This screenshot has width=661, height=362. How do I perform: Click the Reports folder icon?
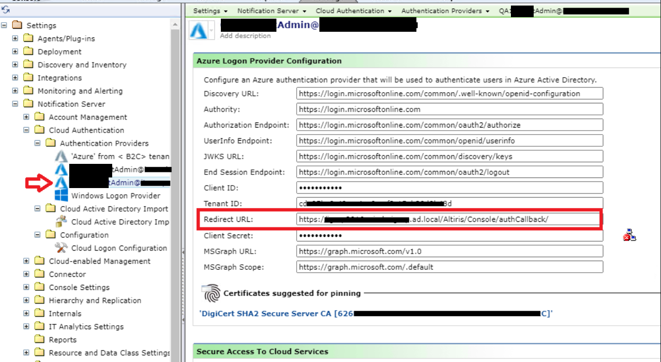(39, 340)
